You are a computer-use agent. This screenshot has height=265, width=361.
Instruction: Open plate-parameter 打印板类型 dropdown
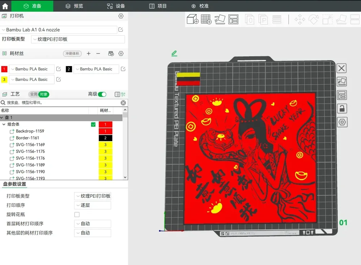tap(92, 196)
